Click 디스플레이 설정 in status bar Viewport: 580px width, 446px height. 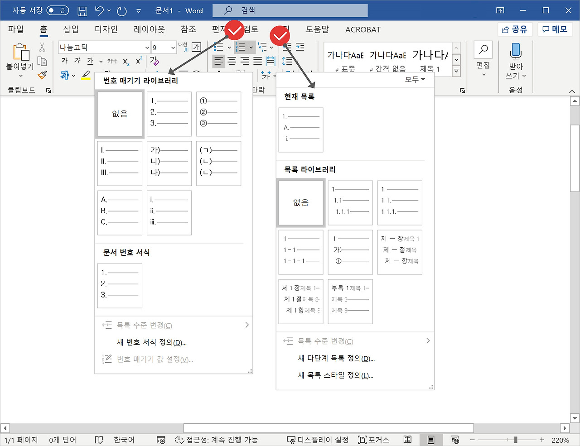click(x=318, y=440)
